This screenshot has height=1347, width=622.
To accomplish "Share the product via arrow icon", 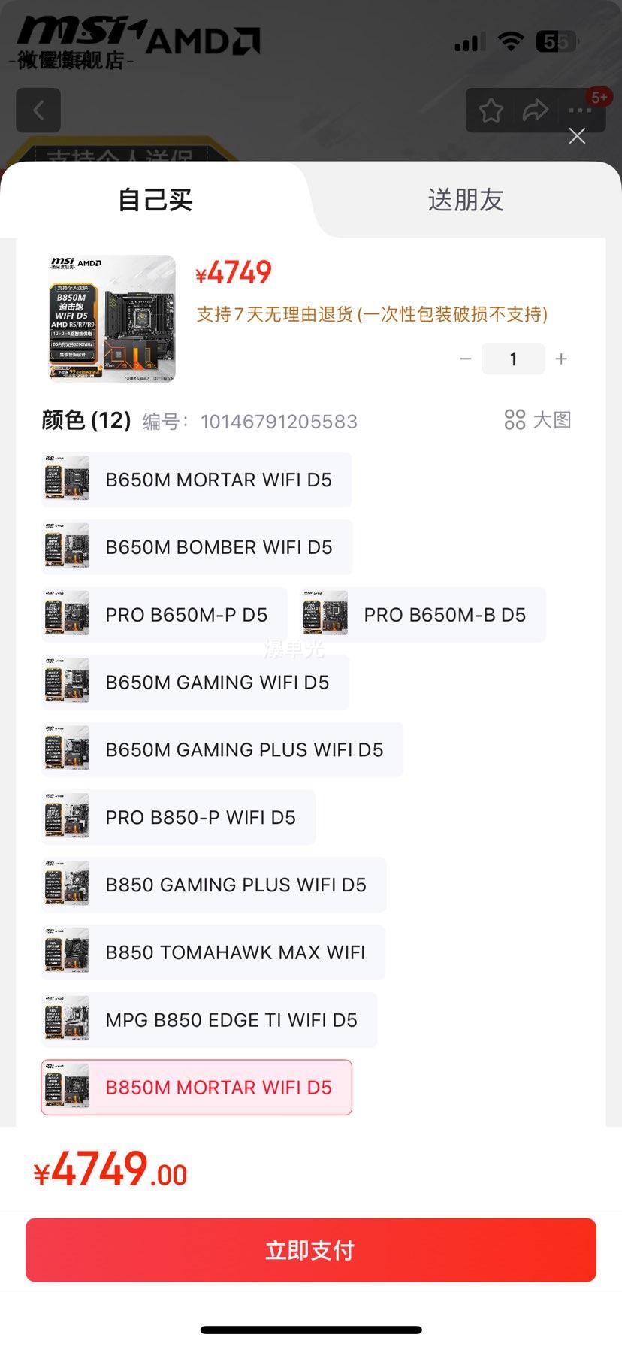I will 535,110.
